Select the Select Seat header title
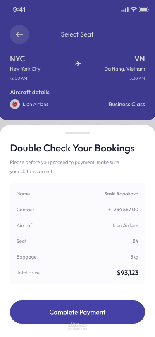 pos(77,34)
